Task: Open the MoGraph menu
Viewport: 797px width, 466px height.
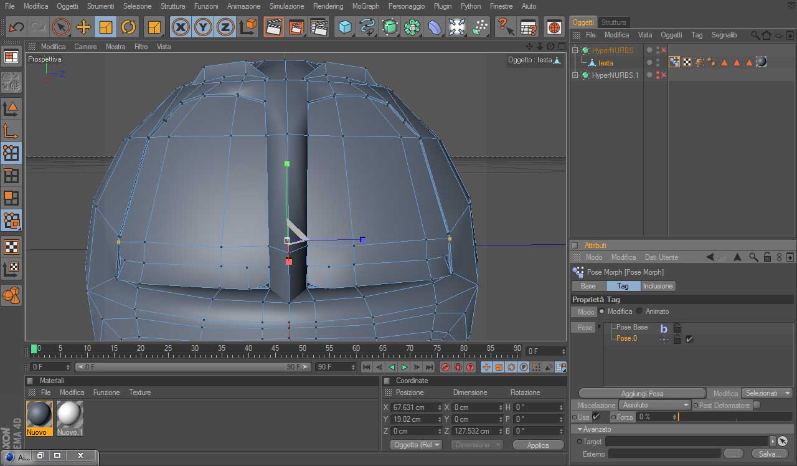Action: coord(365,6)
